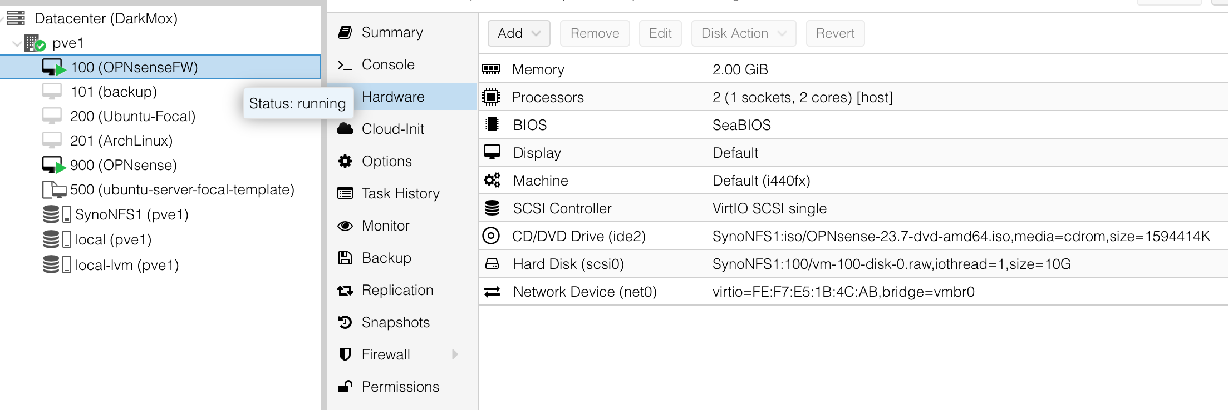Expand the Firewall submenu arrow

[x=455, y=354]
